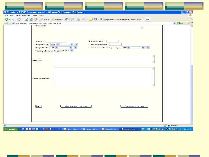Refresh the page using the Refresh icon
Viewport: 209px width, 157px height.
pos(31,19)
